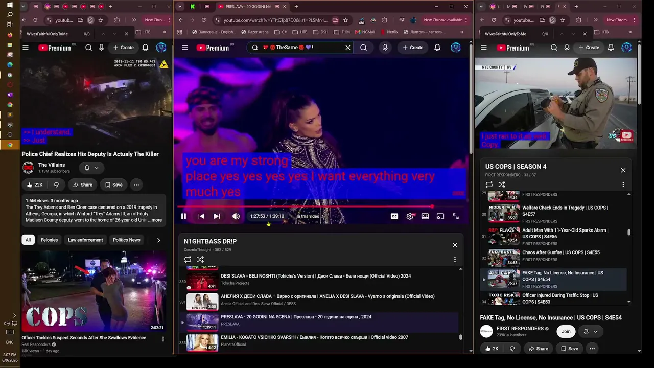This screenshot has width=654, height=368.
Task: Open YouTube search in right window
Action: click(554, 48)
